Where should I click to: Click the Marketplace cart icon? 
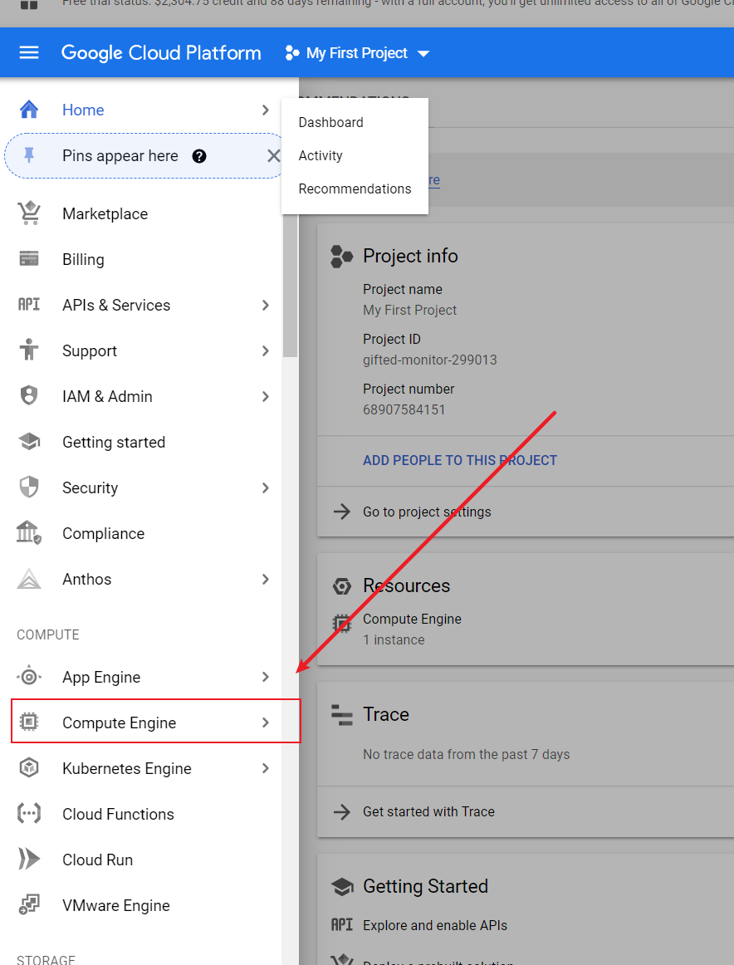tap(29, 213)
